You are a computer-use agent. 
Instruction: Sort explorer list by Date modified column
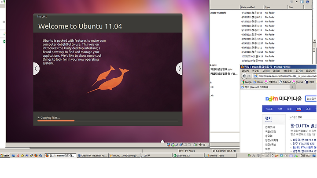[x=252, y=7]
